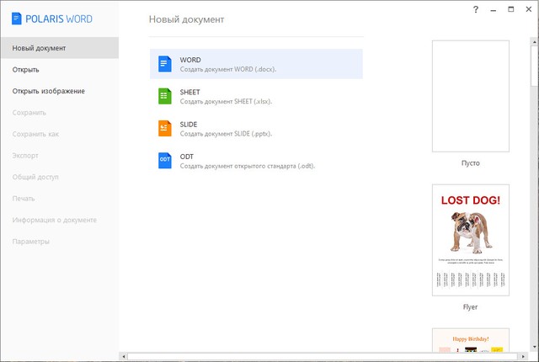Click the blue ODT document icon

point(164,160)
